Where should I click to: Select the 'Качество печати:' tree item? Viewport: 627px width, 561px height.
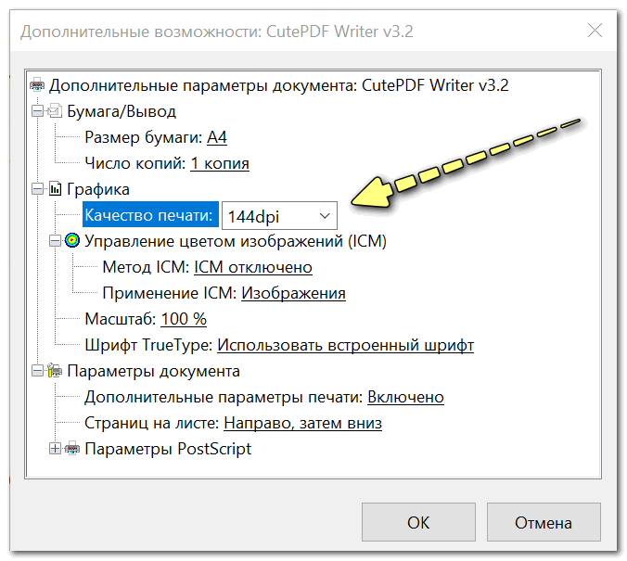(150, 215)
